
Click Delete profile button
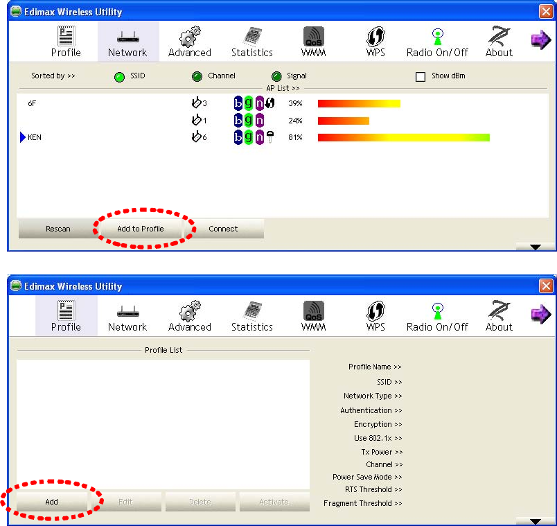(x=200, y=502)
